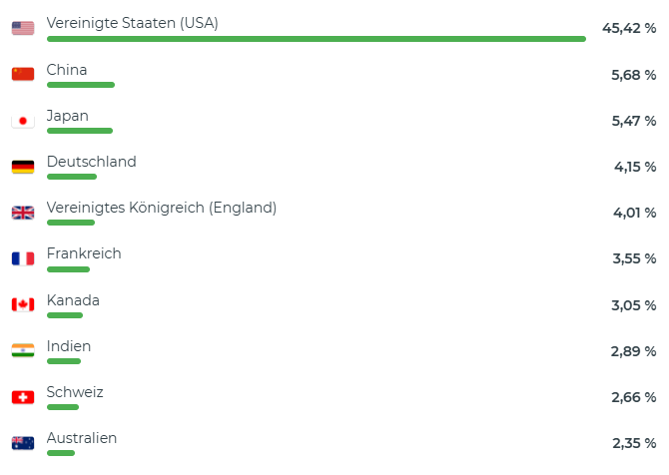Image resolution: width=669 pixels, height=475 pixels.
Task: Click the long green USA progress bar
Action: (317, 39)
